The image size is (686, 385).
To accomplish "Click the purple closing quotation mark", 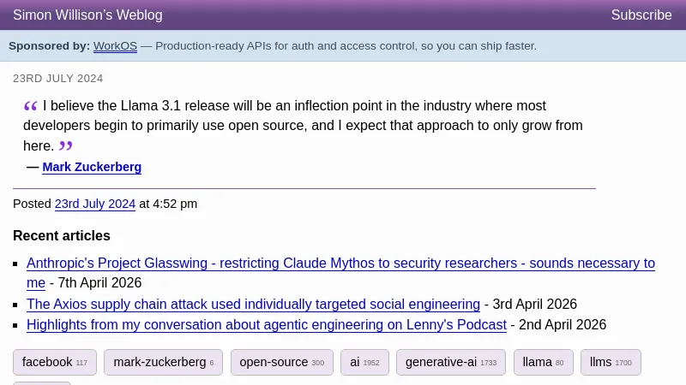I will (65, 146).
